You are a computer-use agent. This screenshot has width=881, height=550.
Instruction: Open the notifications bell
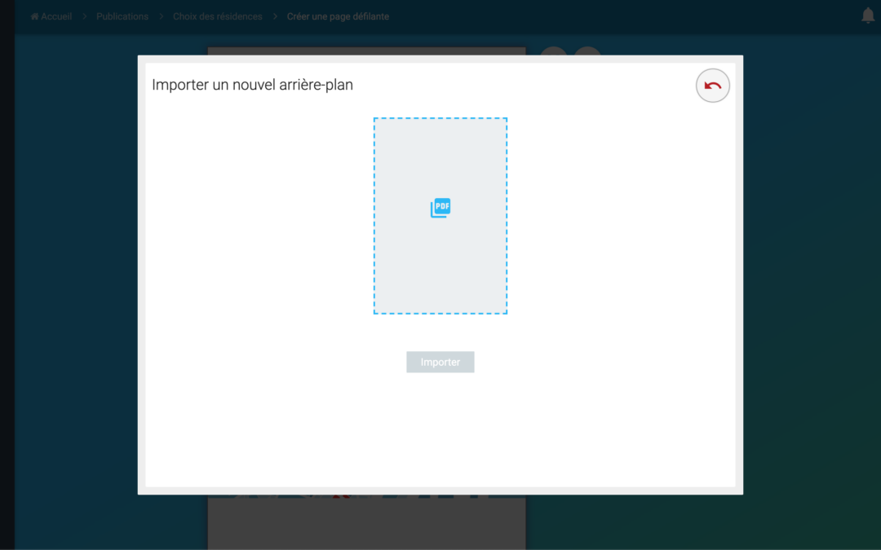coord(868,15)
